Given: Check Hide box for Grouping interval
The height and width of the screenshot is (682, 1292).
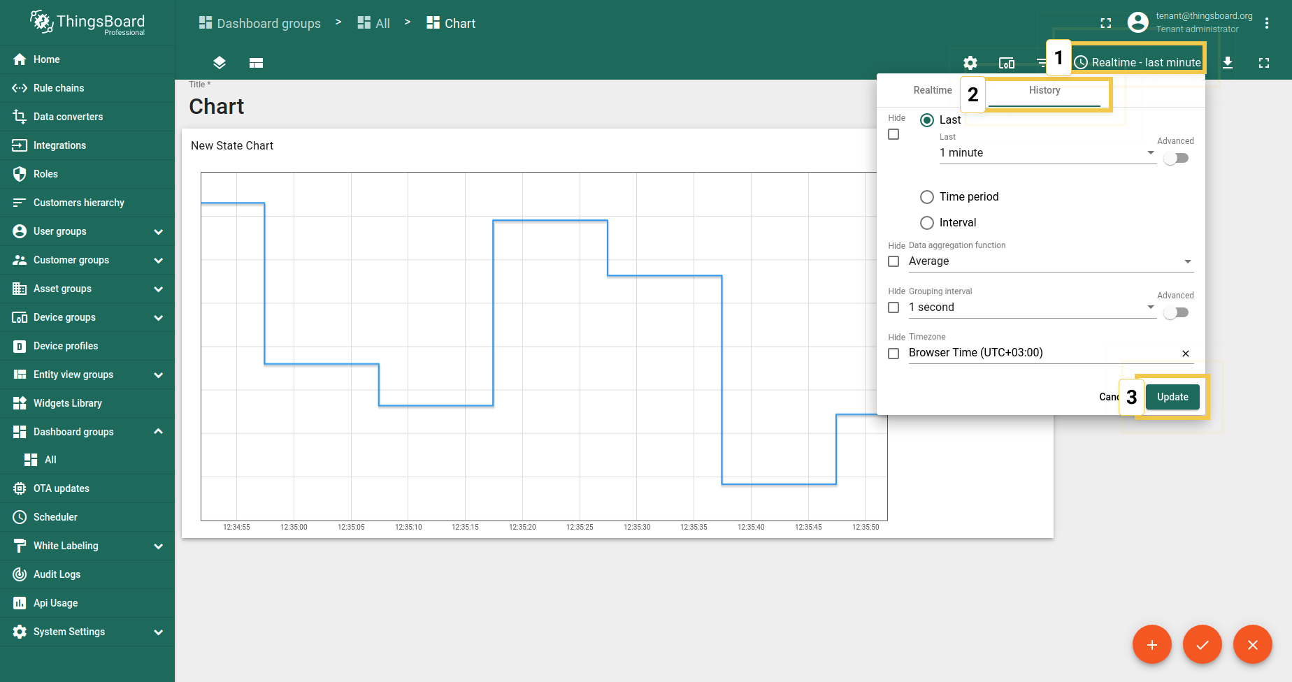Looking at the screenshot, I should point(893,307).
